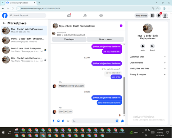172x138 pixels.
Task: Send a thumbs up like
Action: (x=122, y=121)
